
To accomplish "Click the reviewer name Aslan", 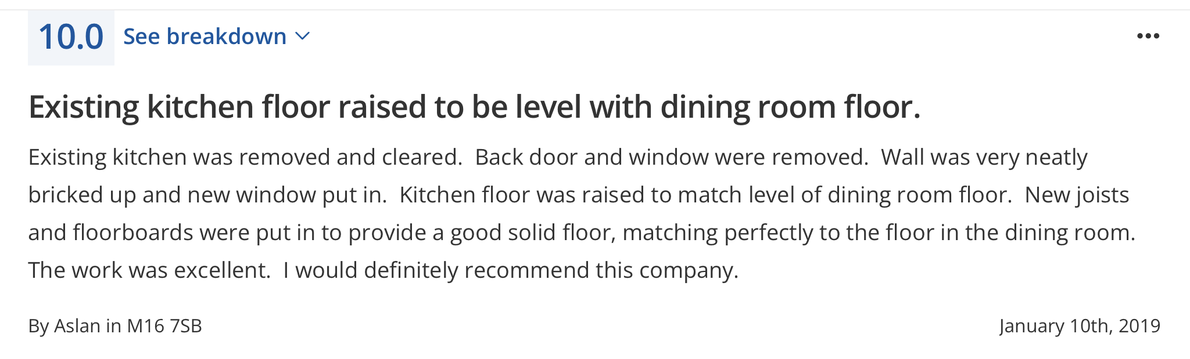I will click(x=77, y=326).
